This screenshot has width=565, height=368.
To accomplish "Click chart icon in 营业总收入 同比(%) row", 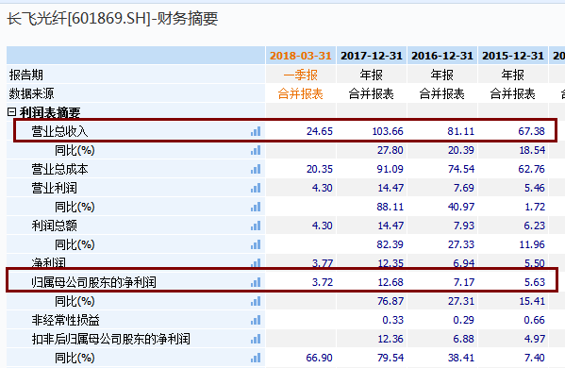I will click(x=256, y=150).
